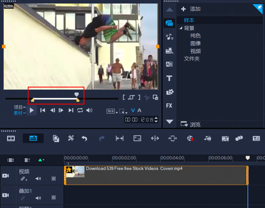Viewport: 265px width, 208px height.
Task: Open the Sound/Audio library icon
Action: click(170, 37)
